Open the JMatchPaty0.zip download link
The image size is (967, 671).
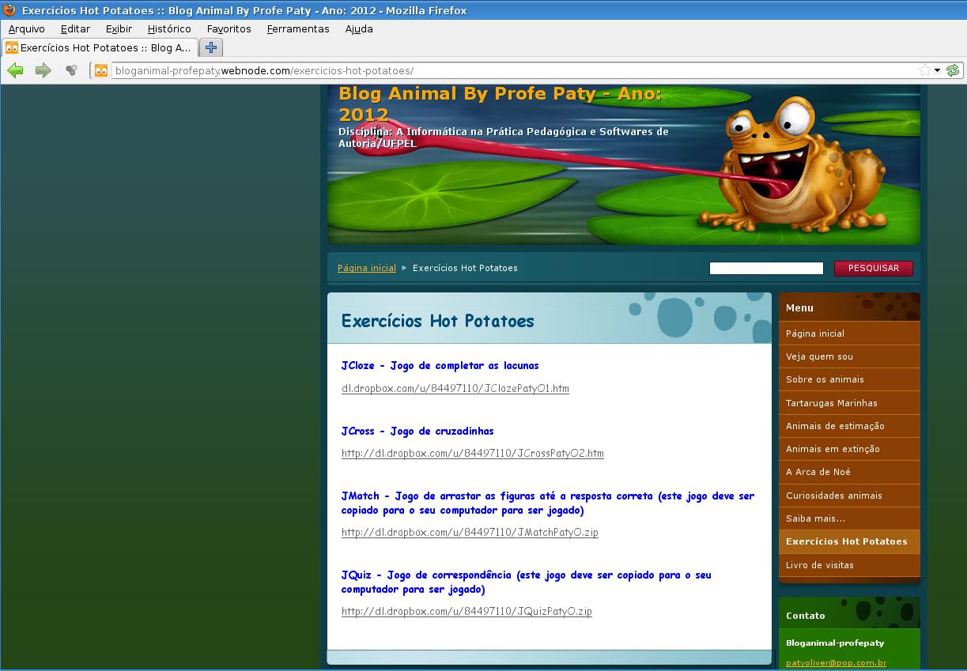470,532
